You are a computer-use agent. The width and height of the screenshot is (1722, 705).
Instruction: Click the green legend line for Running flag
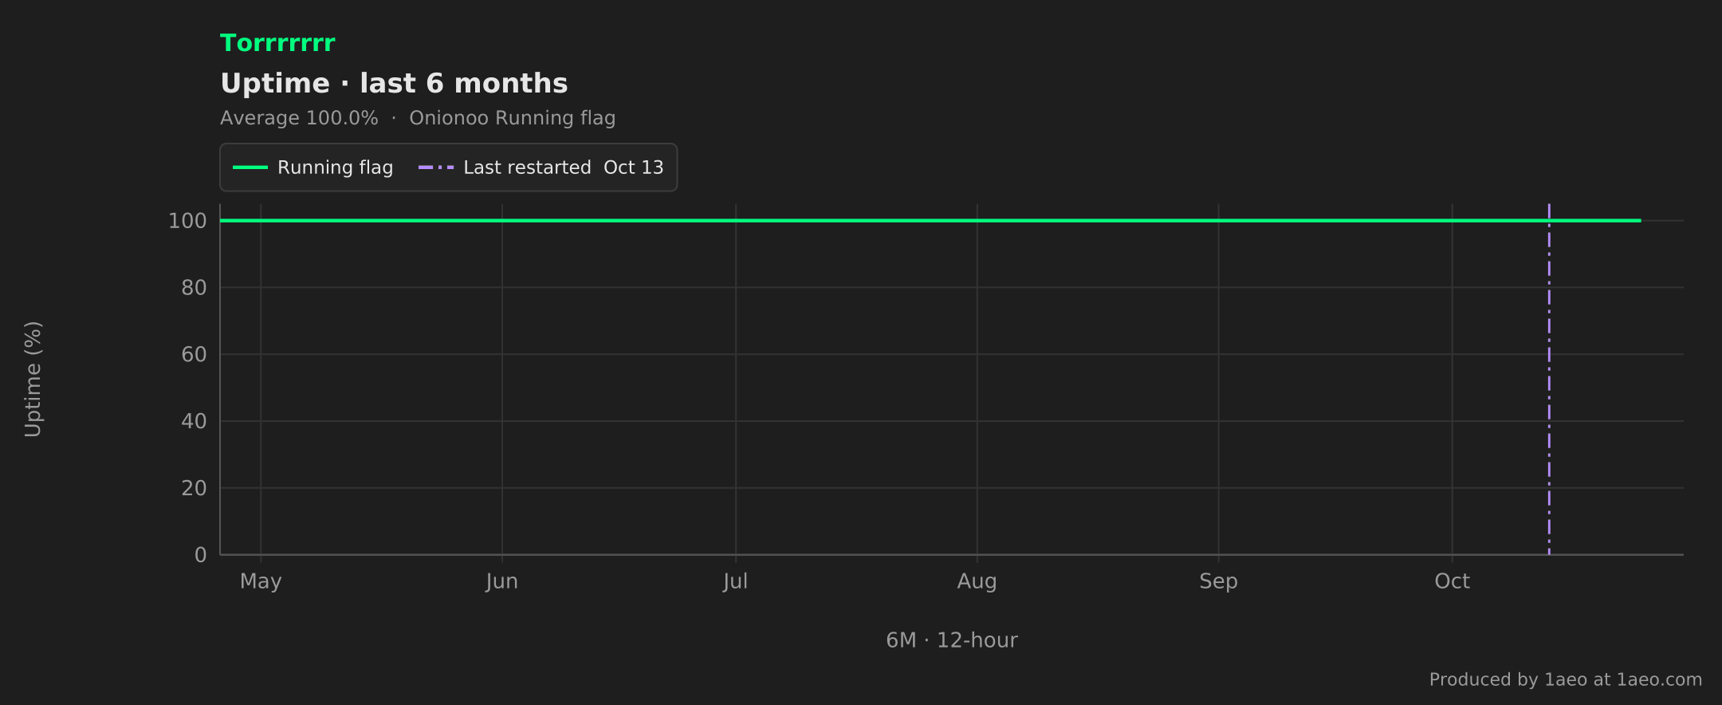(x=250, y=167)
